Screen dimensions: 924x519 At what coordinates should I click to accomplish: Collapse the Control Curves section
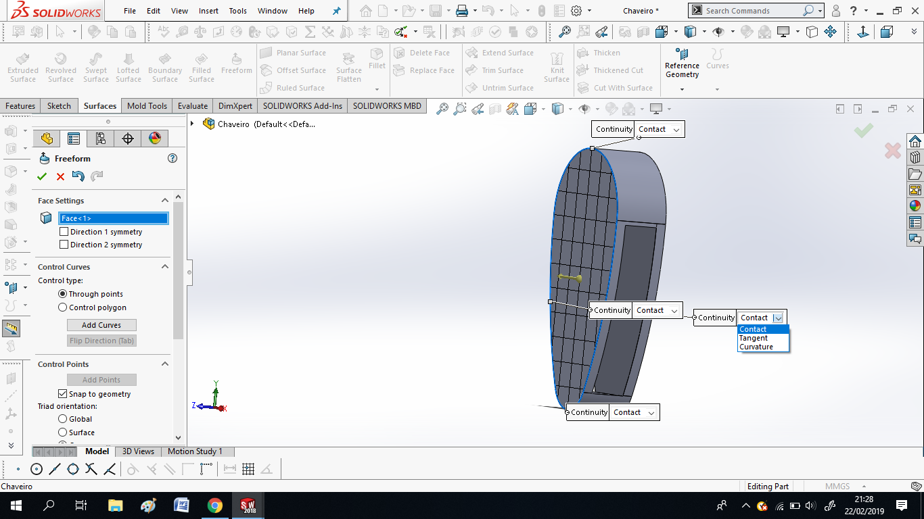pyautogui.click(x=165, y=266)
